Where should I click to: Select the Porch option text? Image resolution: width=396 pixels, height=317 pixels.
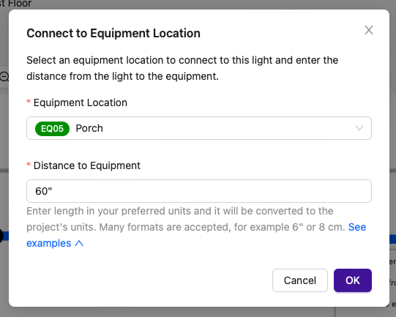tap(89, 128)
